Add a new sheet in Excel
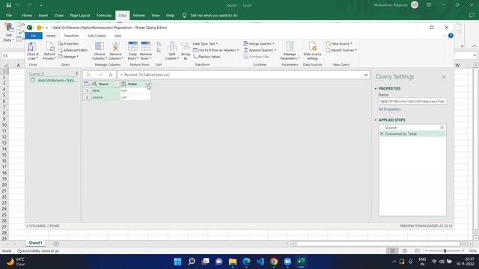This screenshot has width=479, height=269. pyautogui.click(x=56, y=244)
